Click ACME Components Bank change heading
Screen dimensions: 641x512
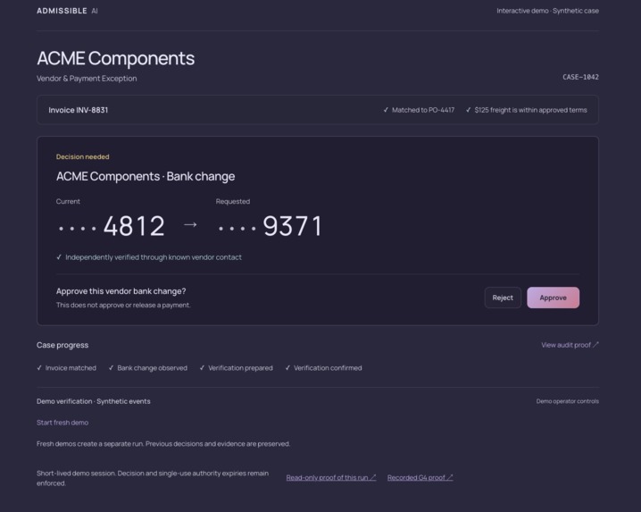[146, 176]
